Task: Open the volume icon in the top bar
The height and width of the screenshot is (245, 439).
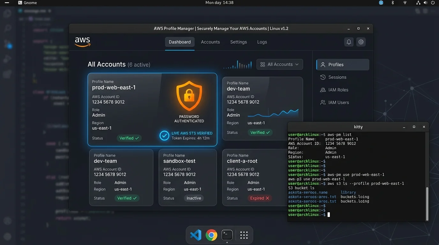Action: pos(425,3)
